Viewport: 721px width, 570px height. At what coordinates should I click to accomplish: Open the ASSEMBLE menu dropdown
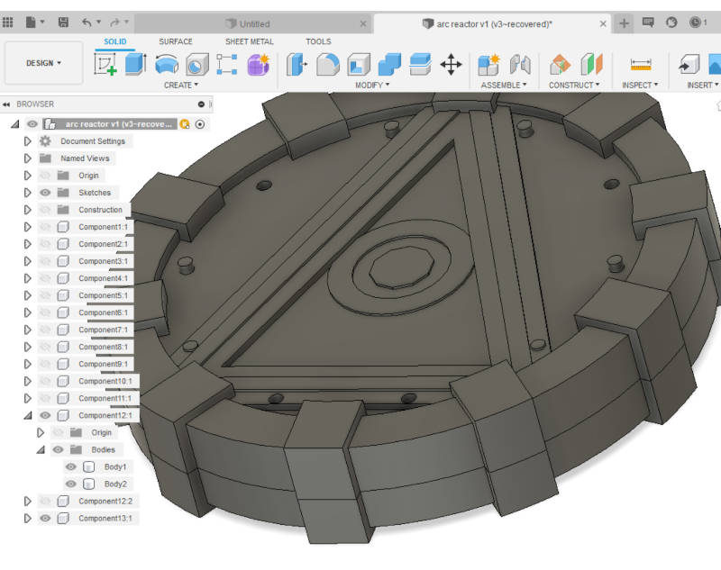[x=504, y=85]
